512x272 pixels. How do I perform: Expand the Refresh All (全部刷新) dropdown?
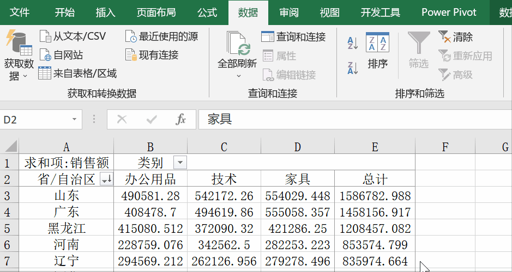[x=238, y=76]
